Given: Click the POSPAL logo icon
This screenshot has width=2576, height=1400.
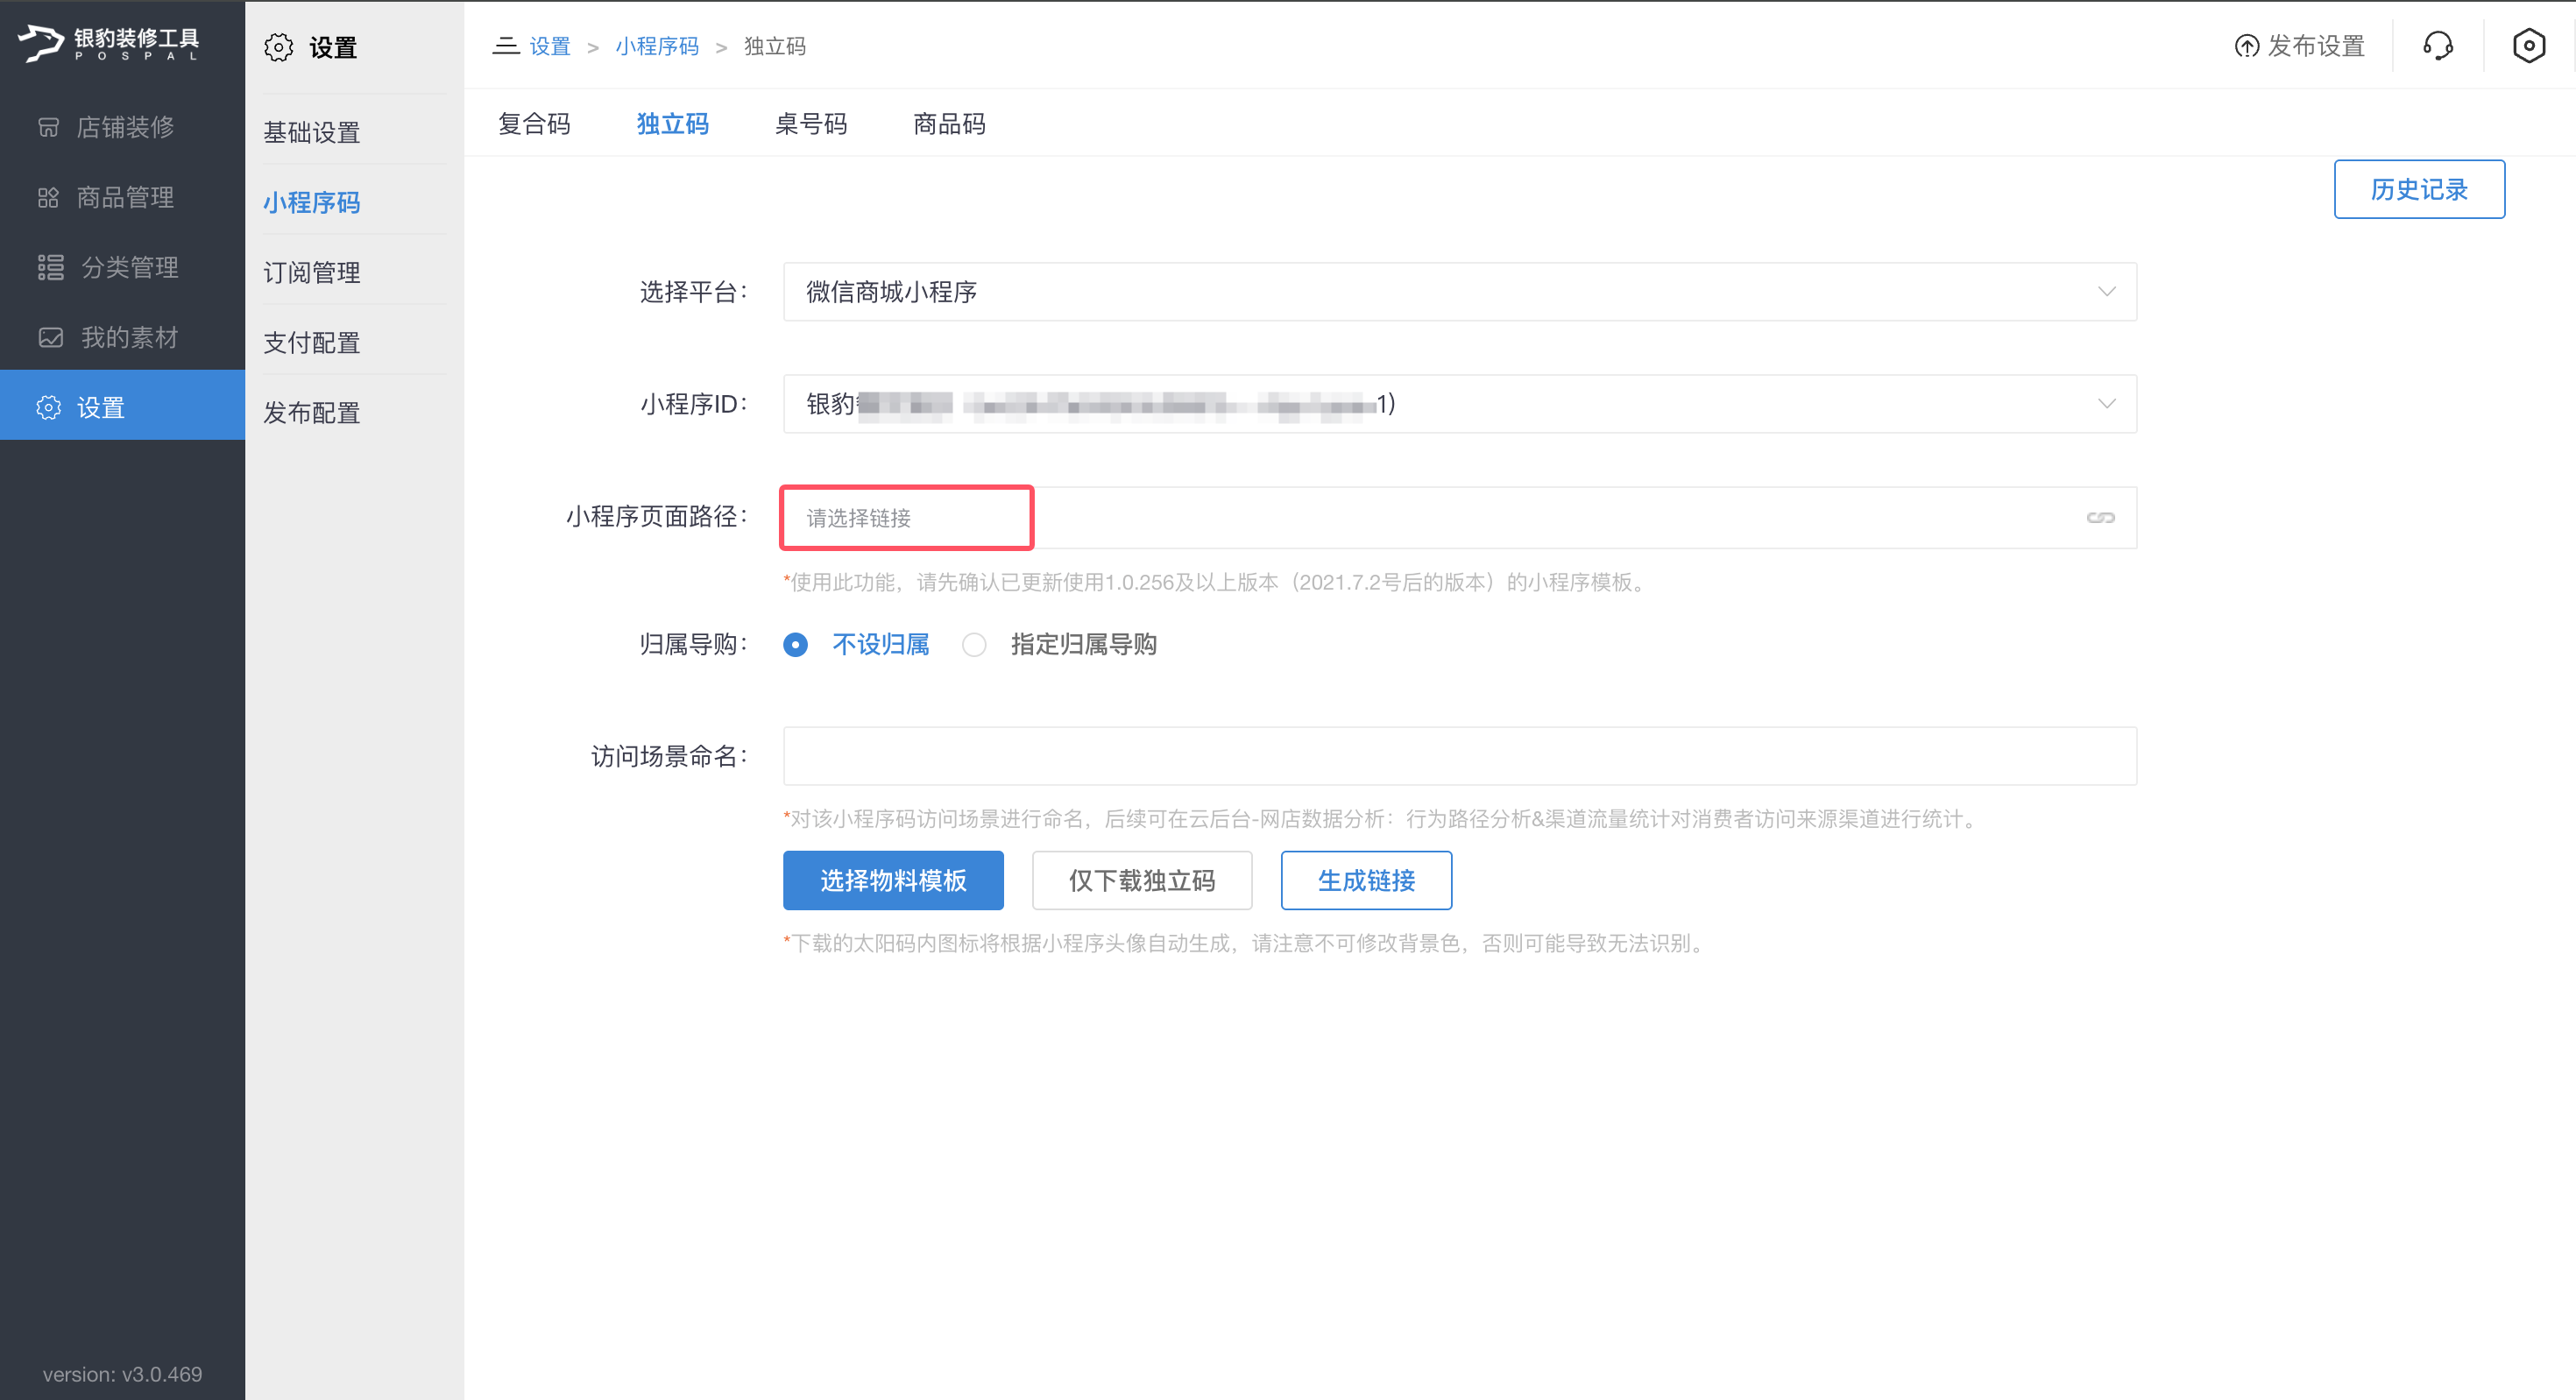Looking at the screenshot, I should [41, 43].
